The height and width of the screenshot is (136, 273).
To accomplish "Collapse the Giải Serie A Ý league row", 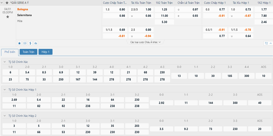I will click(x=2, y=3).
